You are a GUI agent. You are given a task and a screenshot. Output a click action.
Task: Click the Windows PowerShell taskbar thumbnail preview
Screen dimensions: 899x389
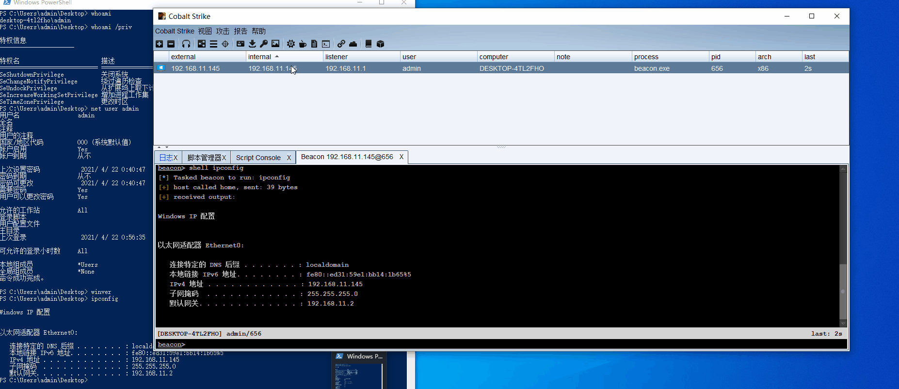[x=358, y=370]
